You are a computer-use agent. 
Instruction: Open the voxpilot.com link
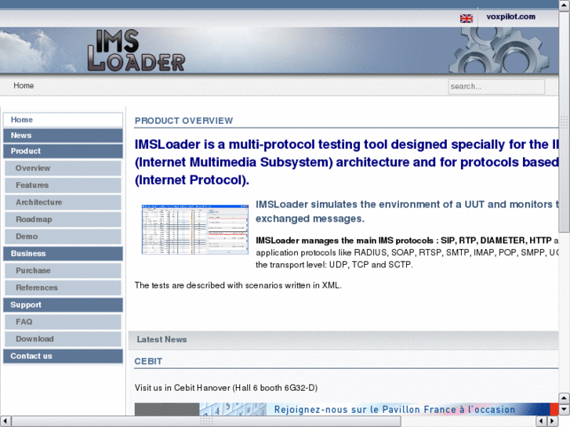pyautogui.click(x=510, y=16)
